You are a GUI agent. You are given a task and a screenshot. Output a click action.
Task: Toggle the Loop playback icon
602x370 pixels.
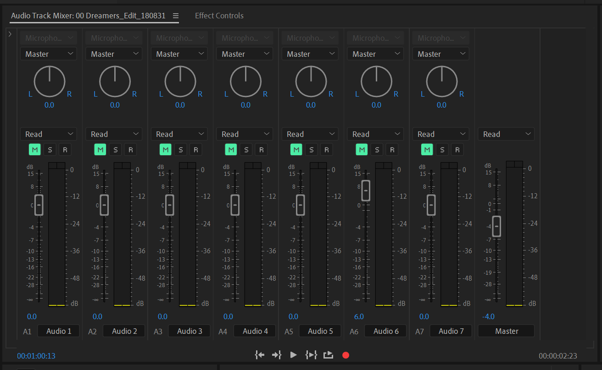[x=328, y=355]
